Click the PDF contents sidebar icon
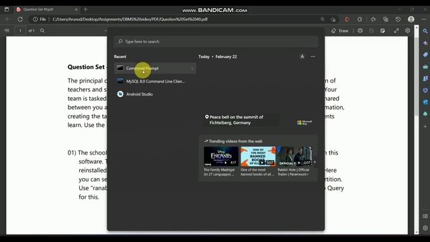430x242 pixels. [x=7, y=30]
